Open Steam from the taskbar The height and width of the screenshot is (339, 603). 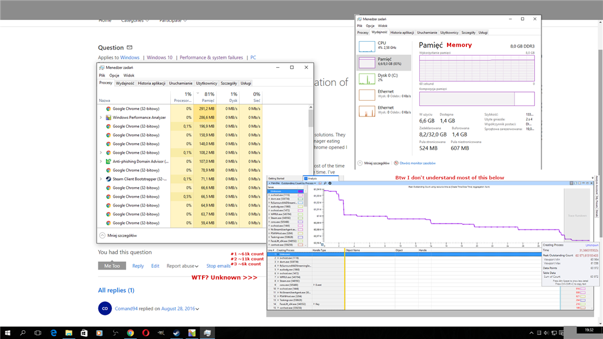(x=177, y=333)
